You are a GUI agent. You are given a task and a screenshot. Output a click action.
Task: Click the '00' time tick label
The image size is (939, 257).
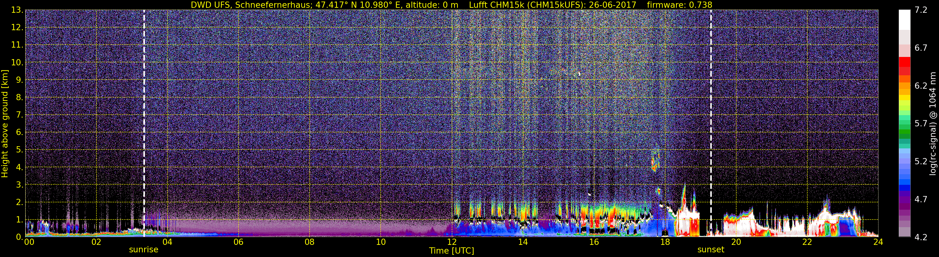[x=29, y=242]
